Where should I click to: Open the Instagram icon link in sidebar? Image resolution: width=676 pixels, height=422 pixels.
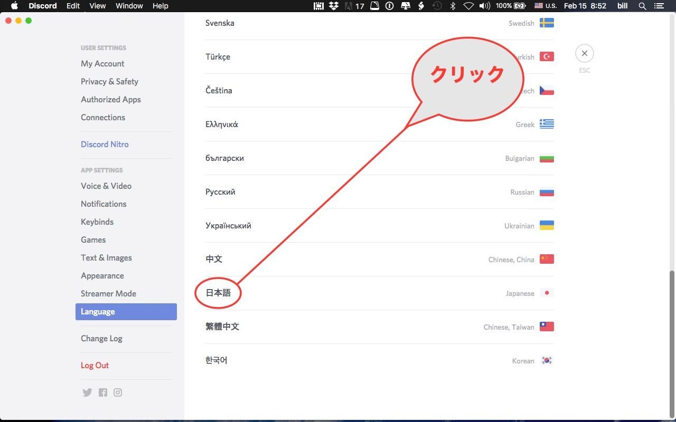pos(118,392)
